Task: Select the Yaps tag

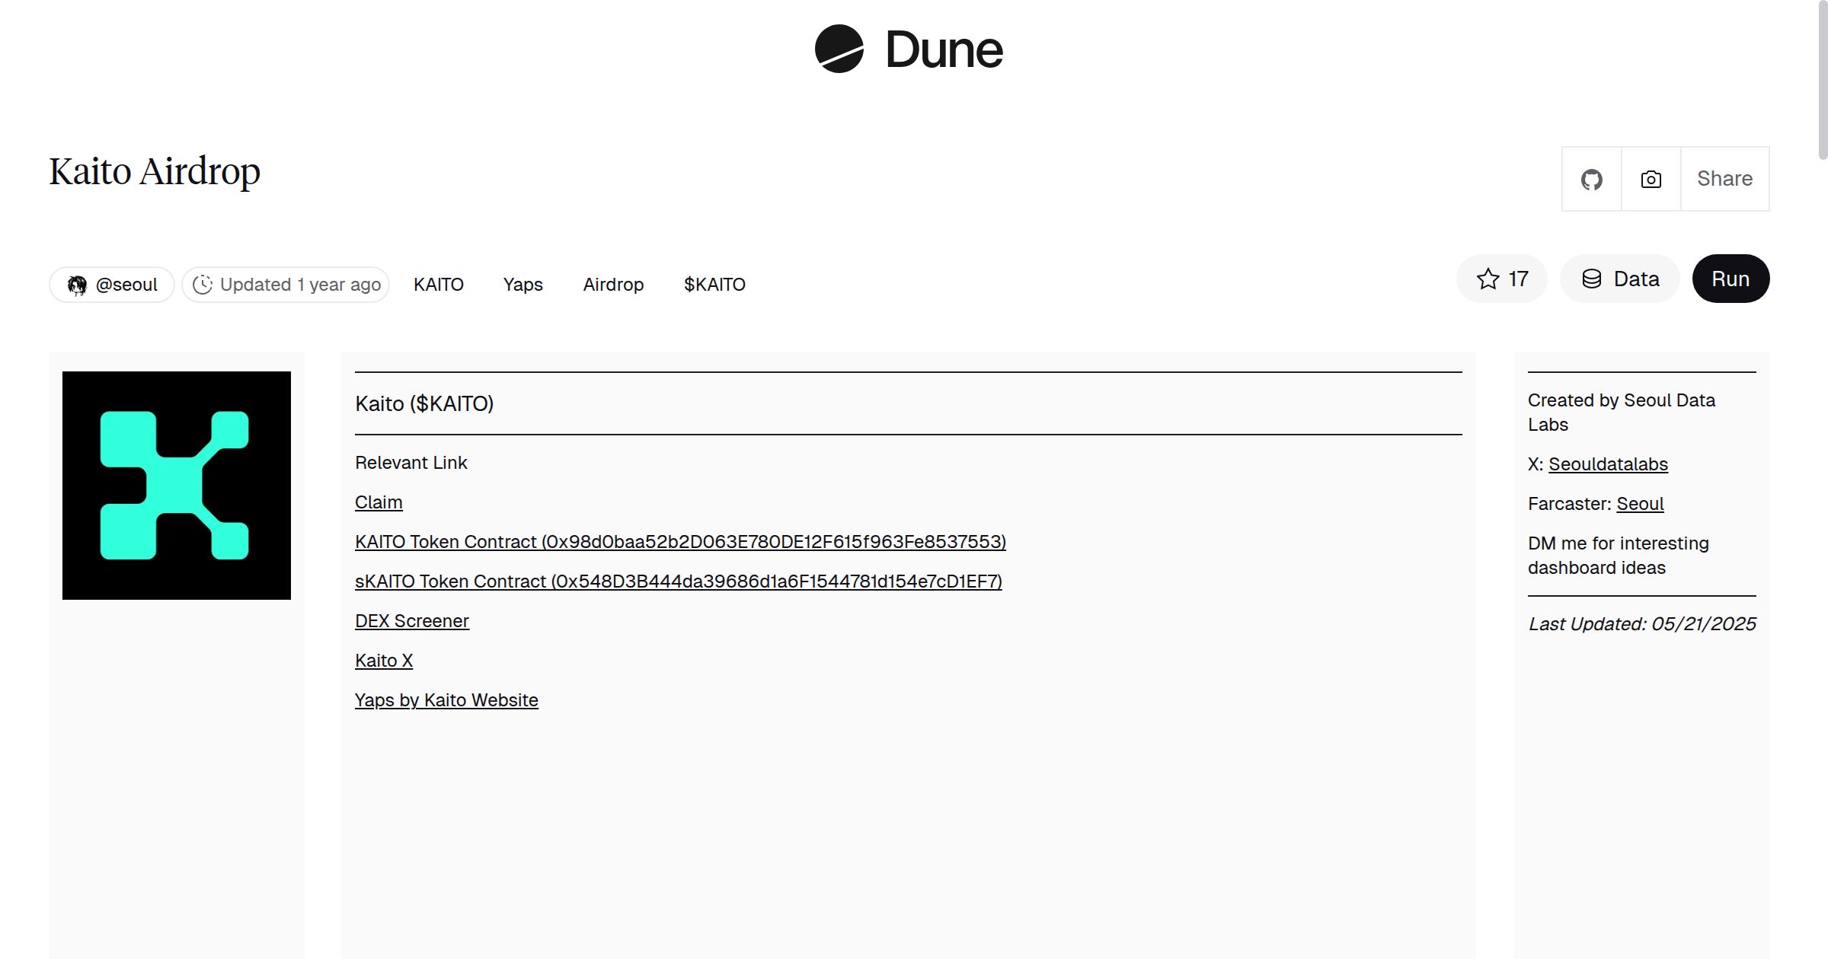Action: click(523, 284)
